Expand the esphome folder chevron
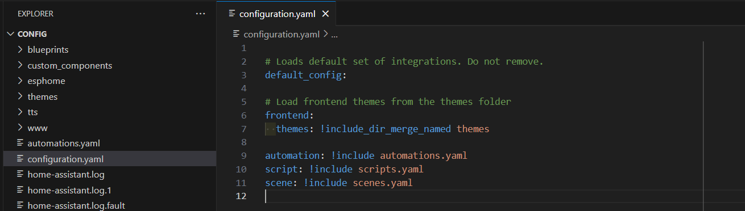Viewport: 745px width, 211px height. tap(20, 81)
